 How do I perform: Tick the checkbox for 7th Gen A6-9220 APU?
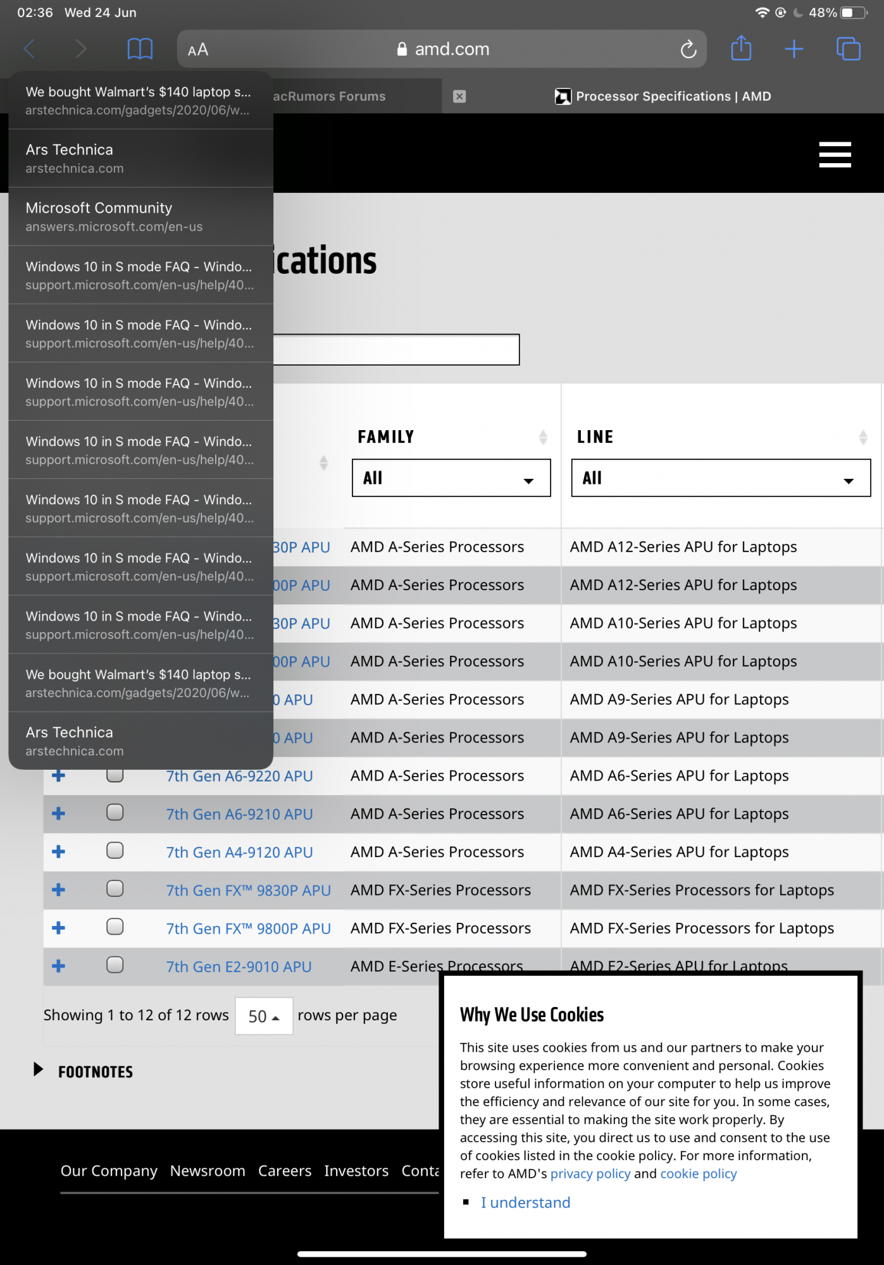tap(115, 775)
